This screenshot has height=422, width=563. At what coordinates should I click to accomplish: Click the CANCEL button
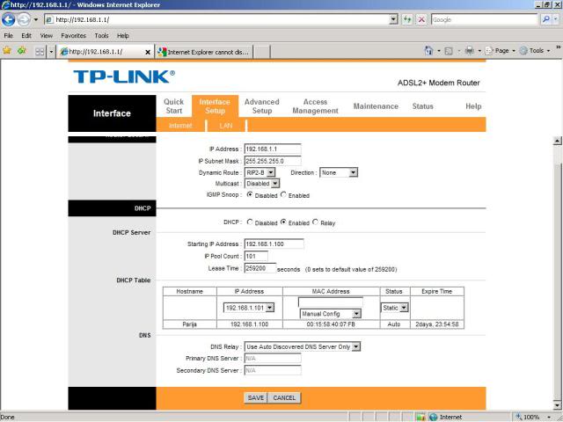click(x=284, y=397)
